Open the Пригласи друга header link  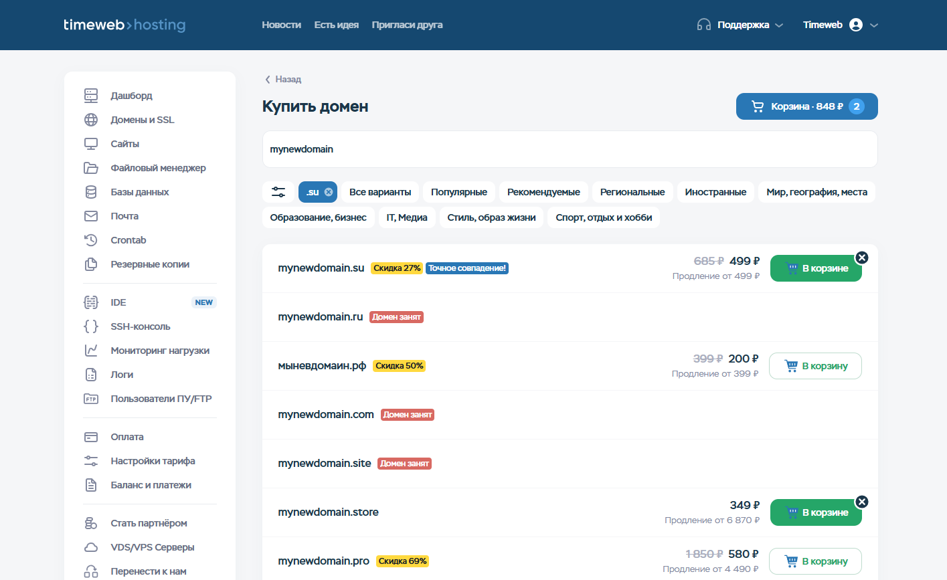408,25
